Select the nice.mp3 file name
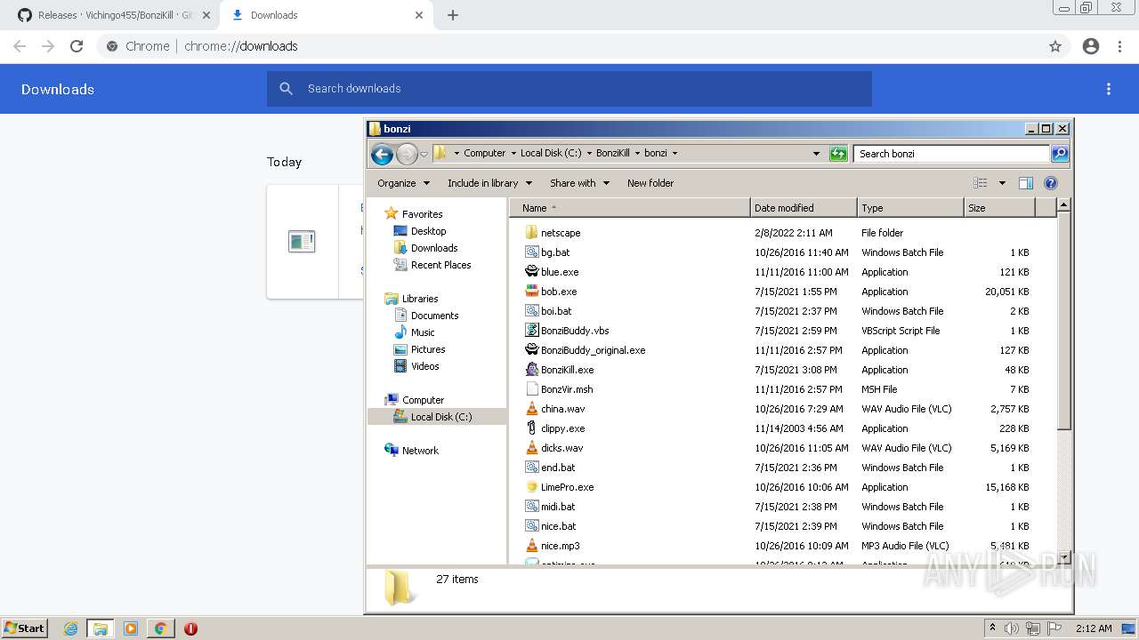Screen dimensions: 1139x640 pos(560,546)
